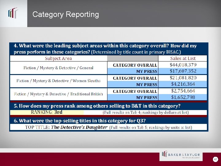Screen dimensions: 221x166
Task: Click the slide number 42 badge
Action: tap(215, 159)
